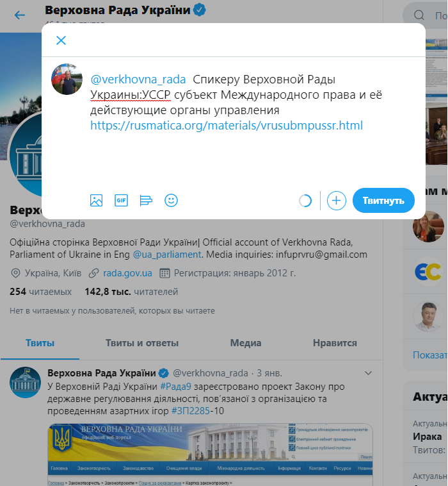
Task: Go back using the arrow icon
Action: 20,15
